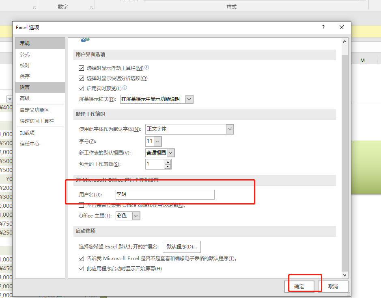The height and width of the screenshot is (298, 381).
Task: Select 常规 category in sidebar
Action: (40, 44)
